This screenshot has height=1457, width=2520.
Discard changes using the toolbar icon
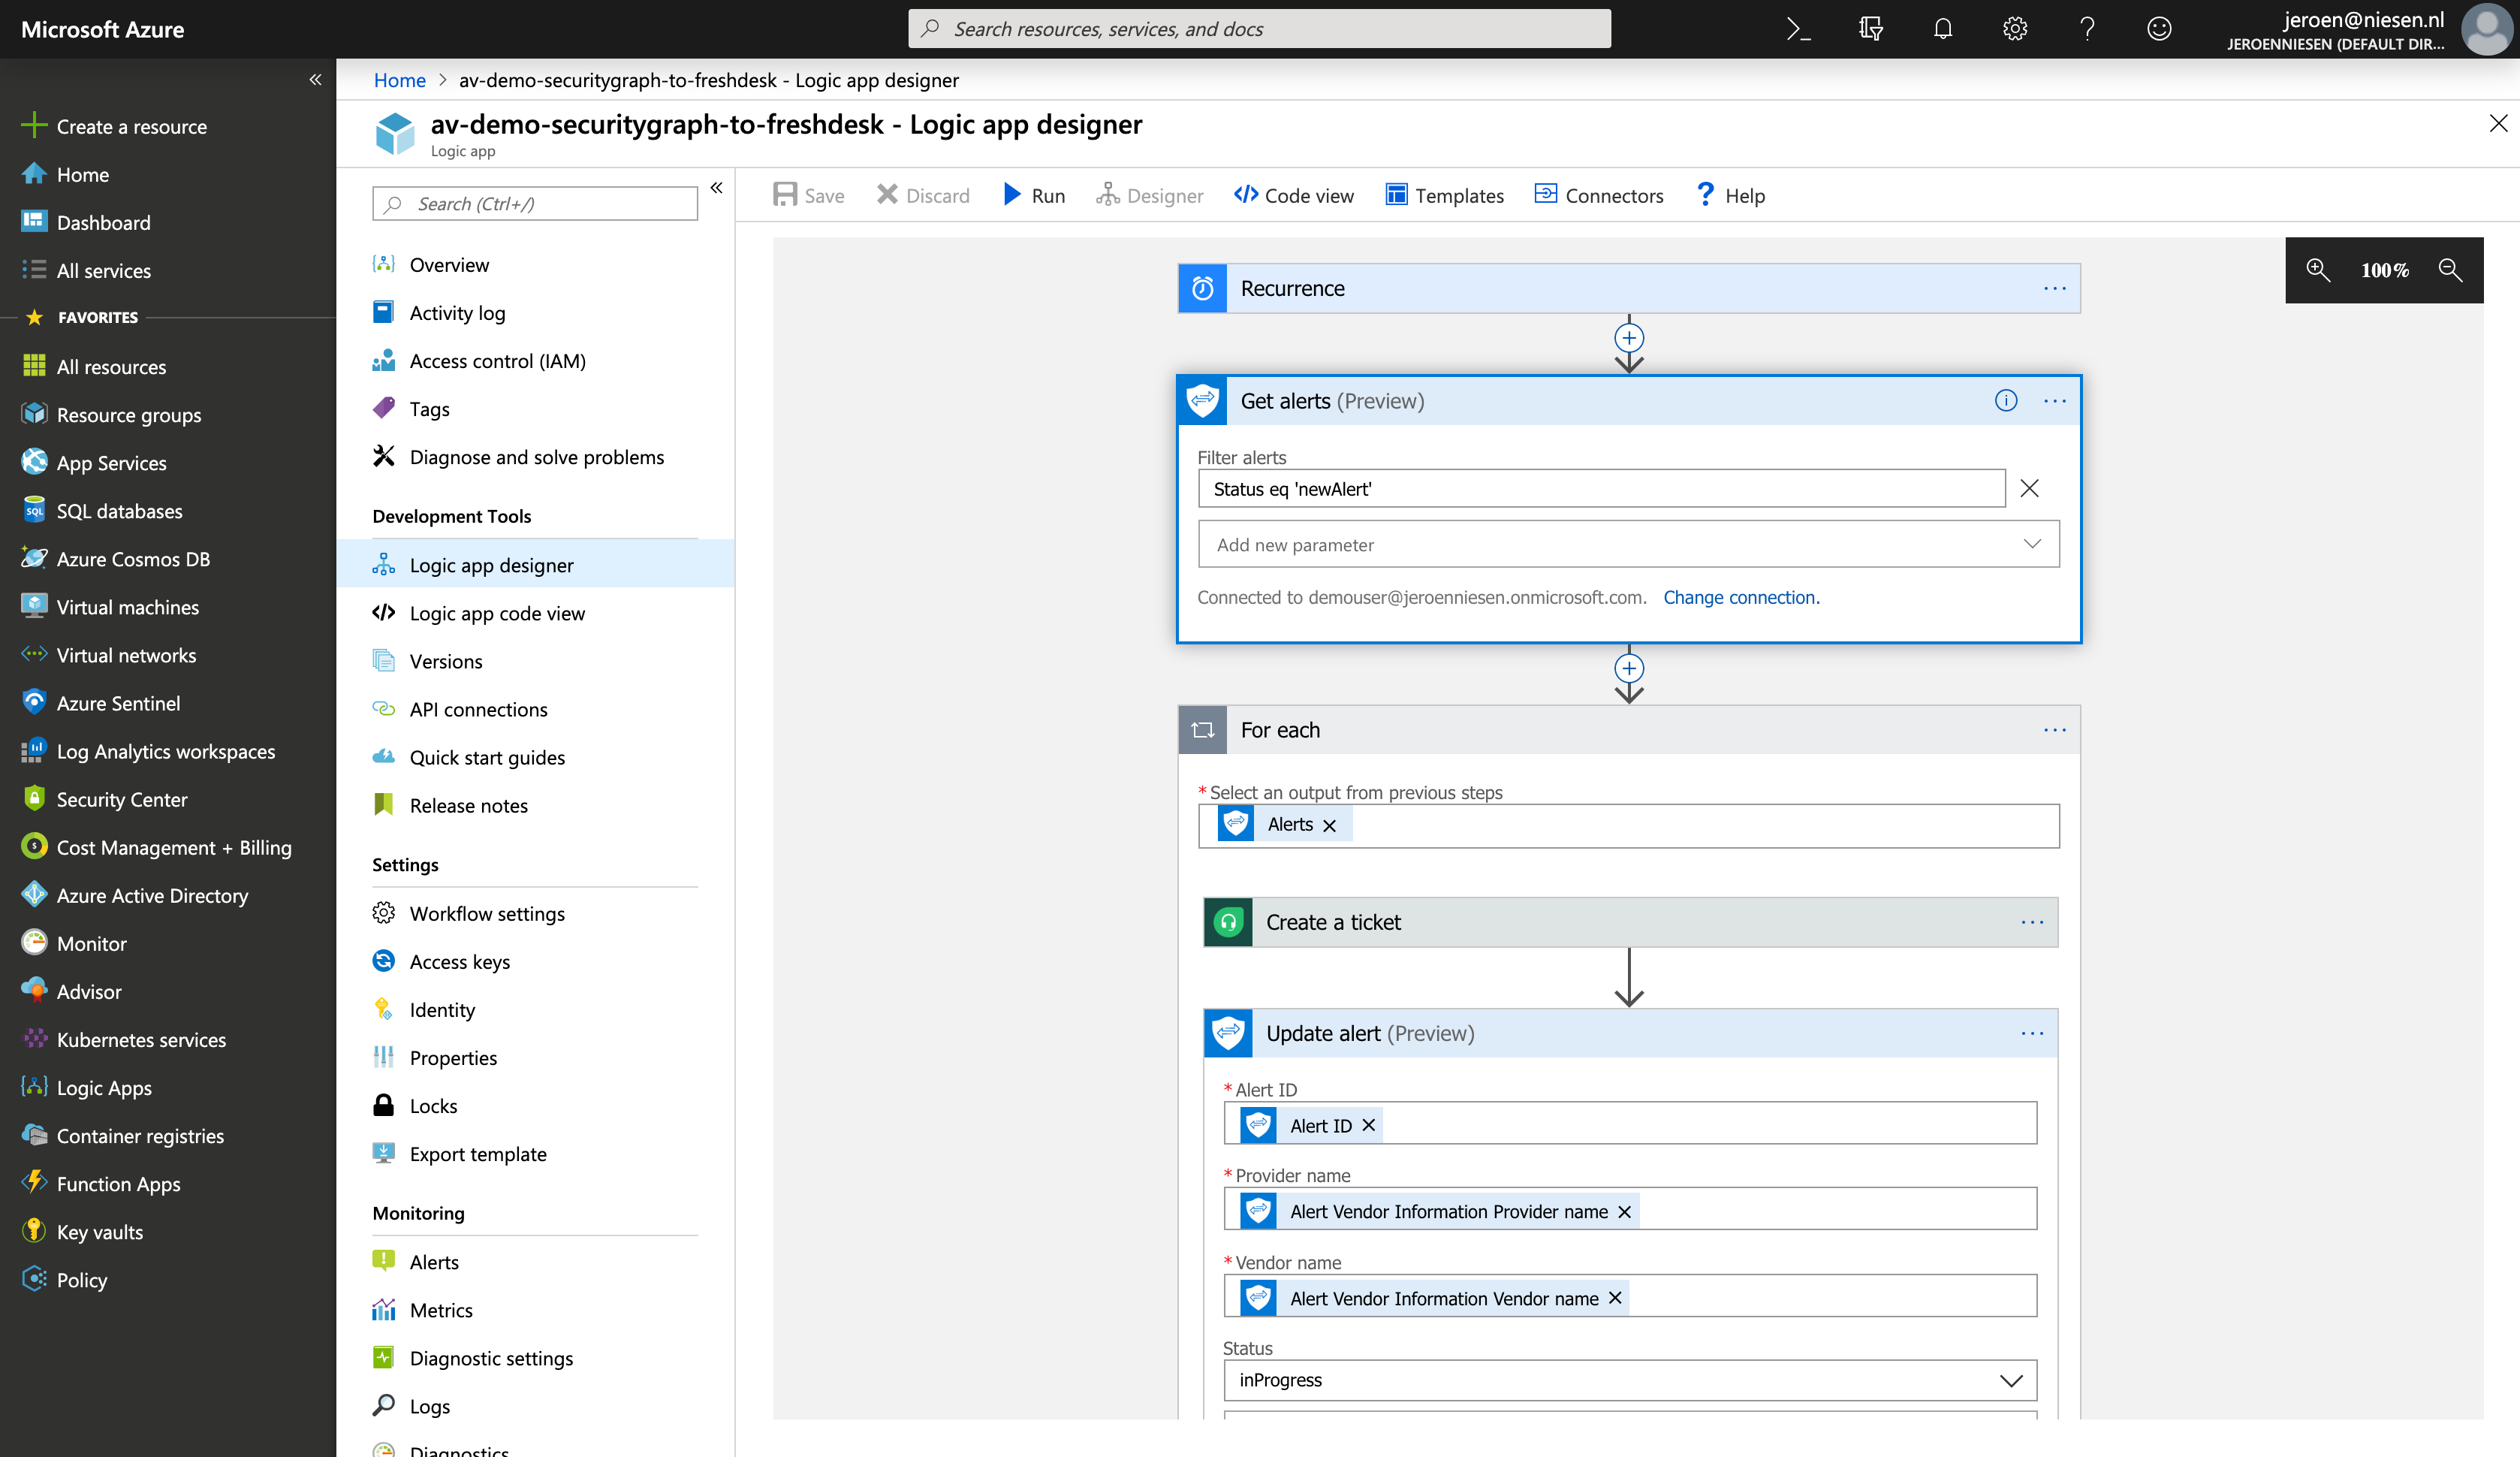pos(922,195)
